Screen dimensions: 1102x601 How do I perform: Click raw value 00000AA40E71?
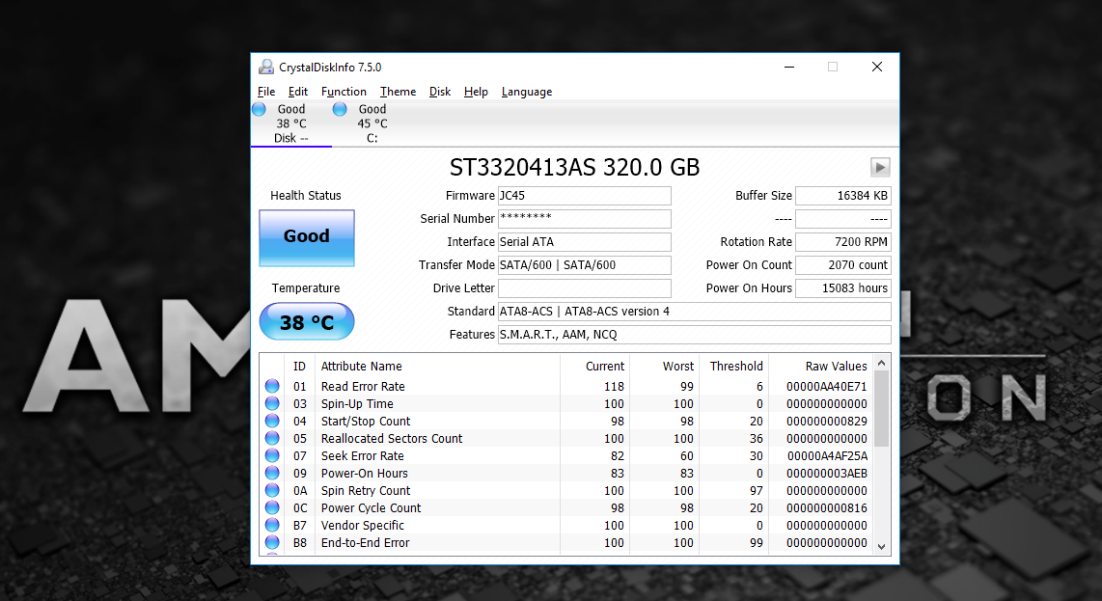pyautogui.click(x=826, y=387)
